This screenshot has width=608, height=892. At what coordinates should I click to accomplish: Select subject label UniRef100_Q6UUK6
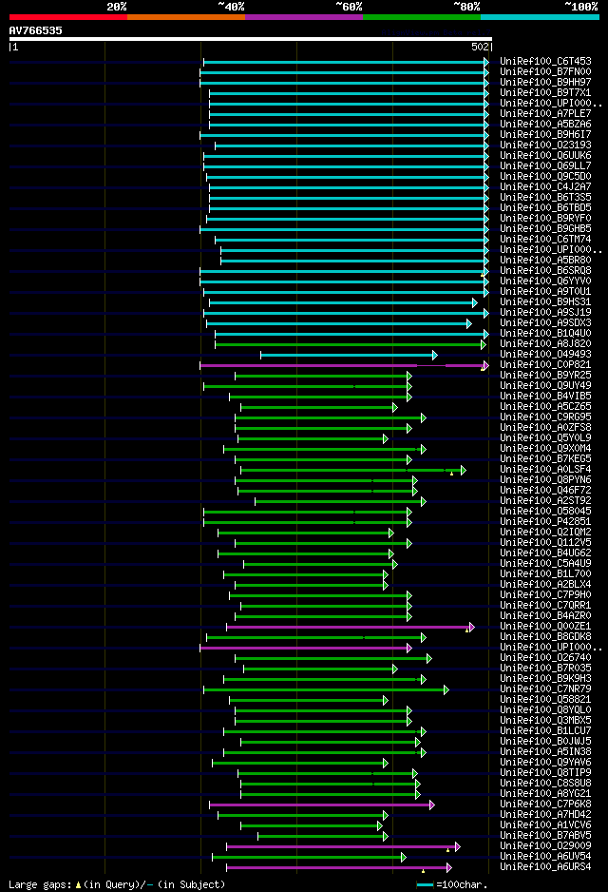coord(545,155)
